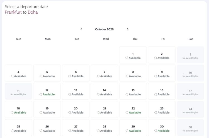The width and height of the screenshot is (209, 138).
Task: Select October 1 departure date
Action: tap(133, 55)
